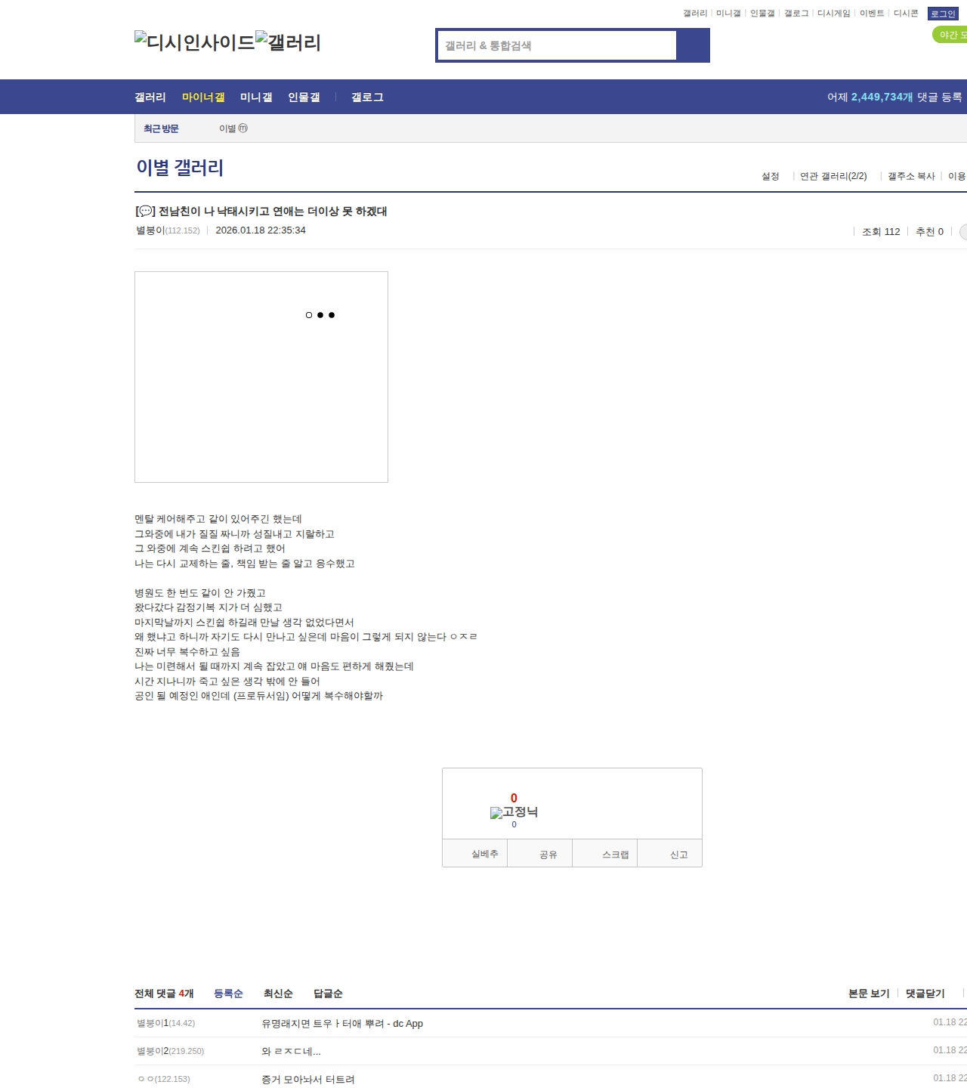Click 최근 방문 label
The height and width of the screenshot is (1088, 967).
(x=161, y=128)
